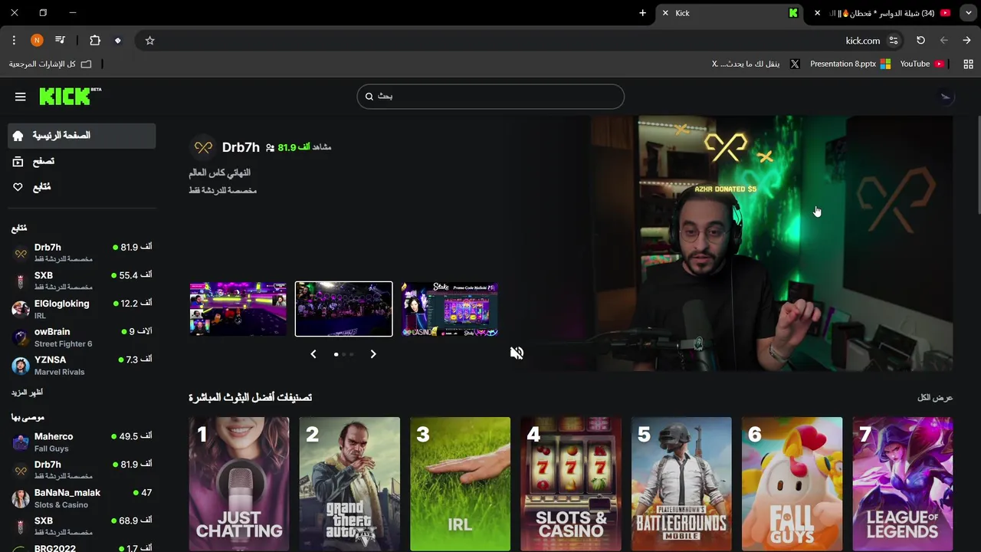Select the Stake casino stream thumbnail
This screenshot has height=552, width=981.
tap(449, 309)
